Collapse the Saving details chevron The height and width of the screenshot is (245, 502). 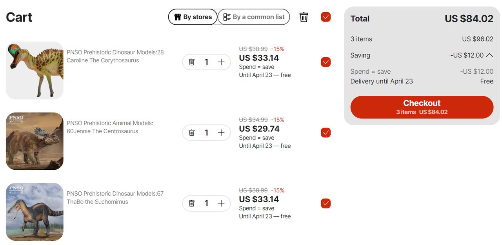point(489,55)
